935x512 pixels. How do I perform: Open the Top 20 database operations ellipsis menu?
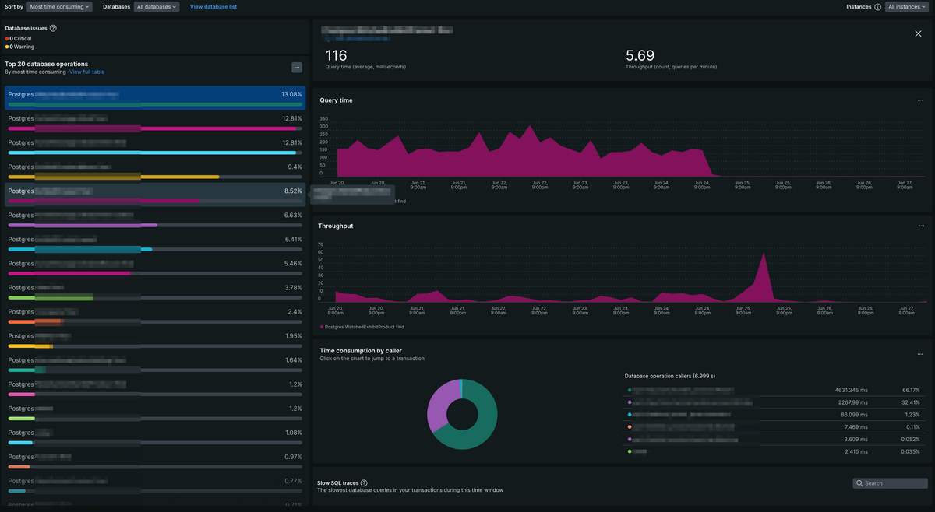297,68
